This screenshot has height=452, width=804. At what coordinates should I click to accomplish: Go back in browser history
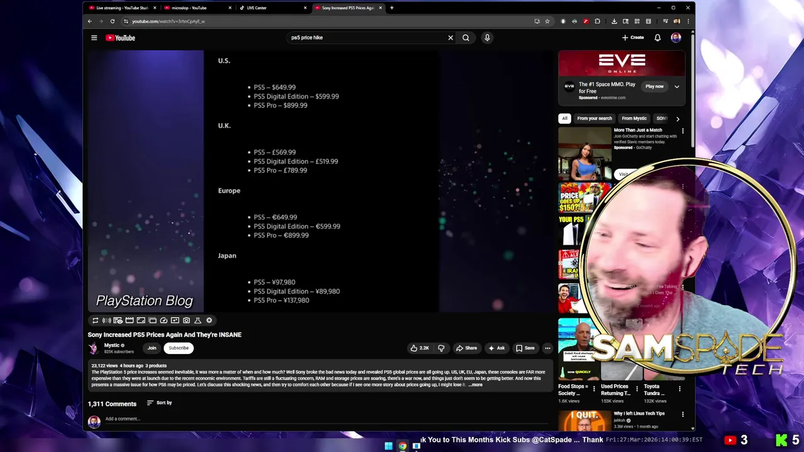coord(90,21)
